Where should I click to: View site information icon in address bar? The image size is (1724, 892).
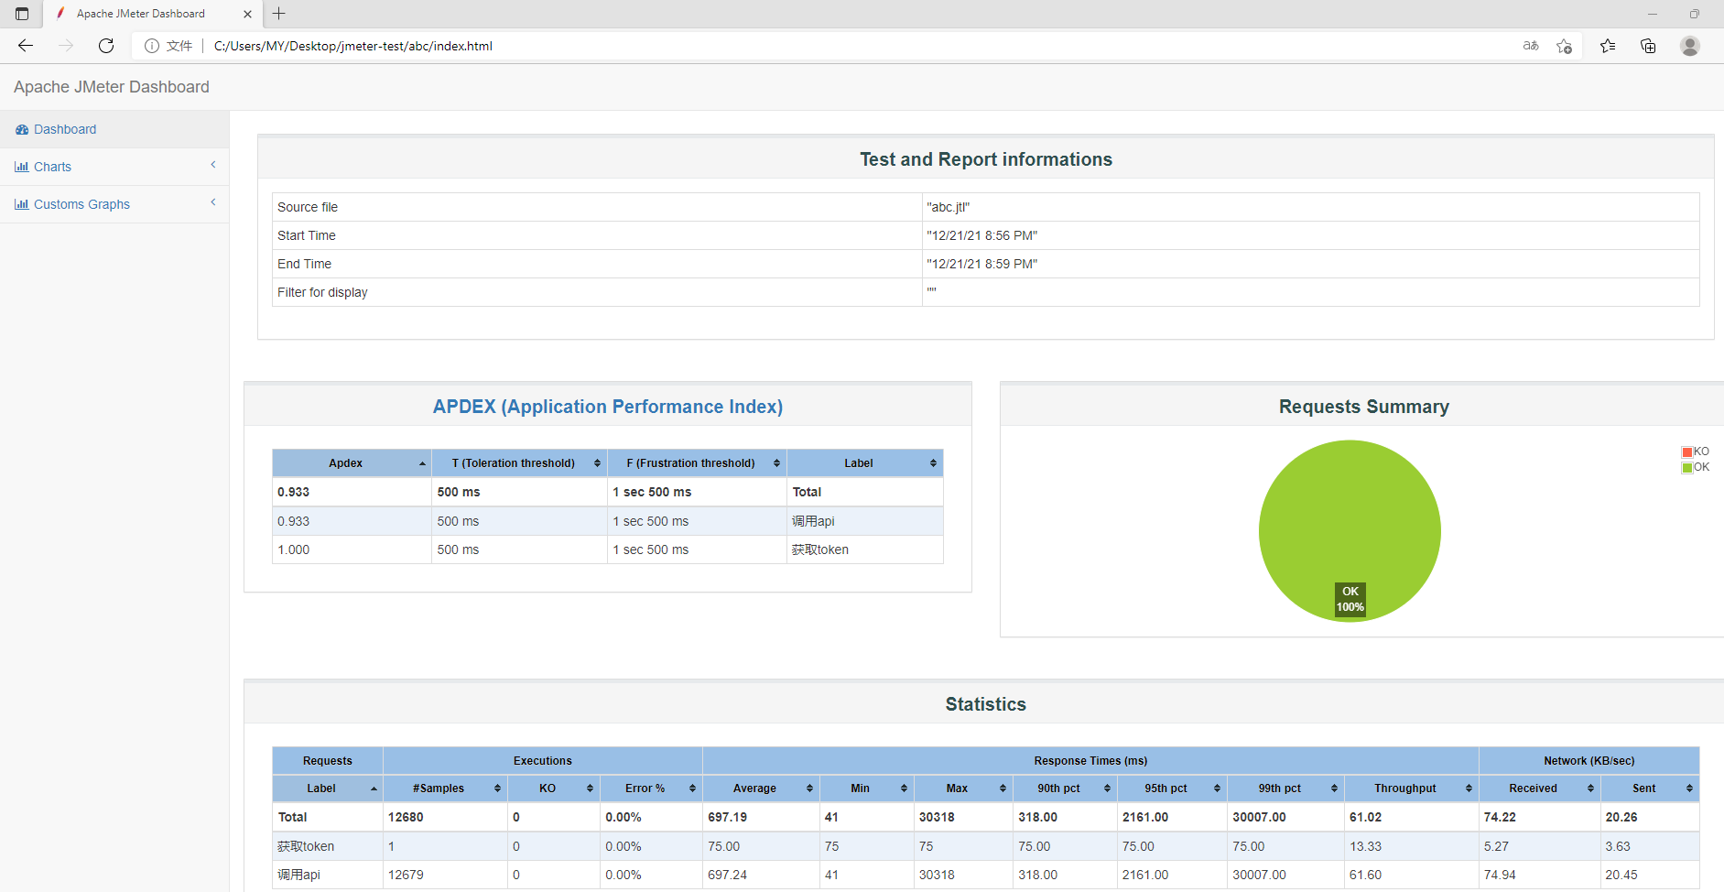click(152, 46)
